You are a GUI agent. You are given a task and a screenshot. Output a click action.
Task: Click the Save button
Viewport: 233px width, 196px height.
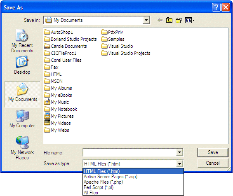[213, 152]
